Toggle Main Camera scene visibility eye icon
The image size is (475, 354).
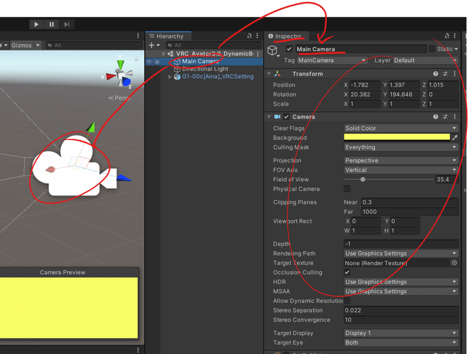pos(149,62)
